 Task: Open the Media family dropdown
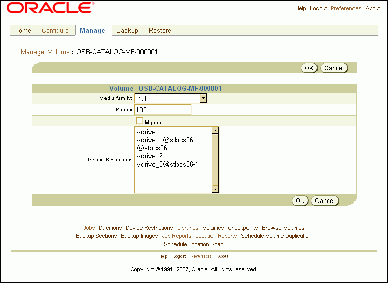(171, 98)
